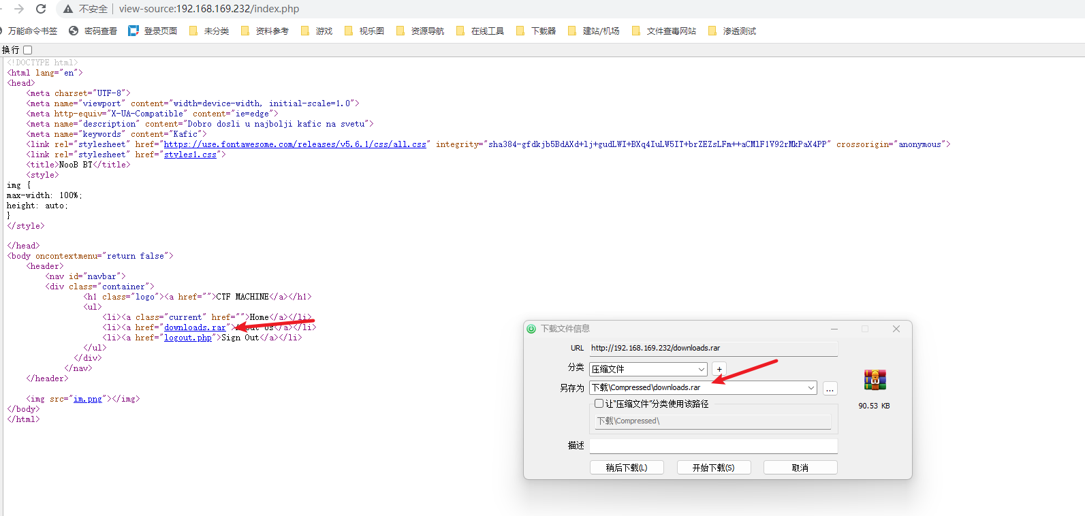Click the download dialog green title icon

point(531,329)
